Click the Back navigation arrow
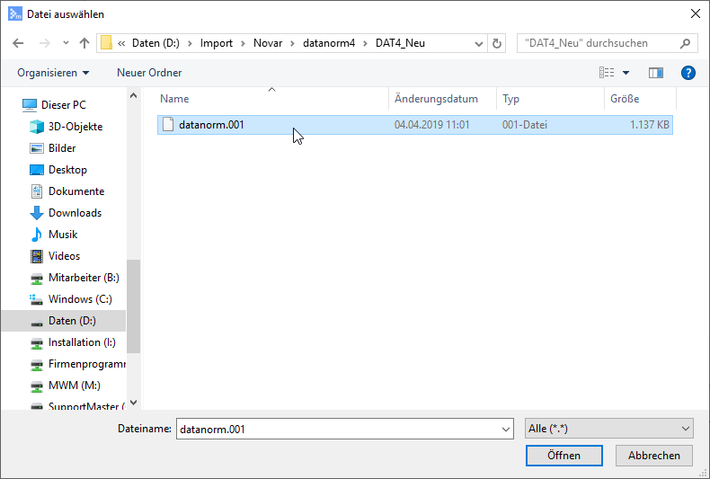The width and height of the screenshot is (710, 479). coord(18,43)
